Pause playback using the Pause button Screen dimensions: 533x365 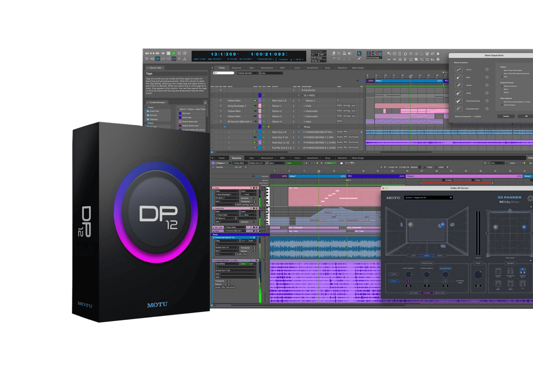point(179,53)
